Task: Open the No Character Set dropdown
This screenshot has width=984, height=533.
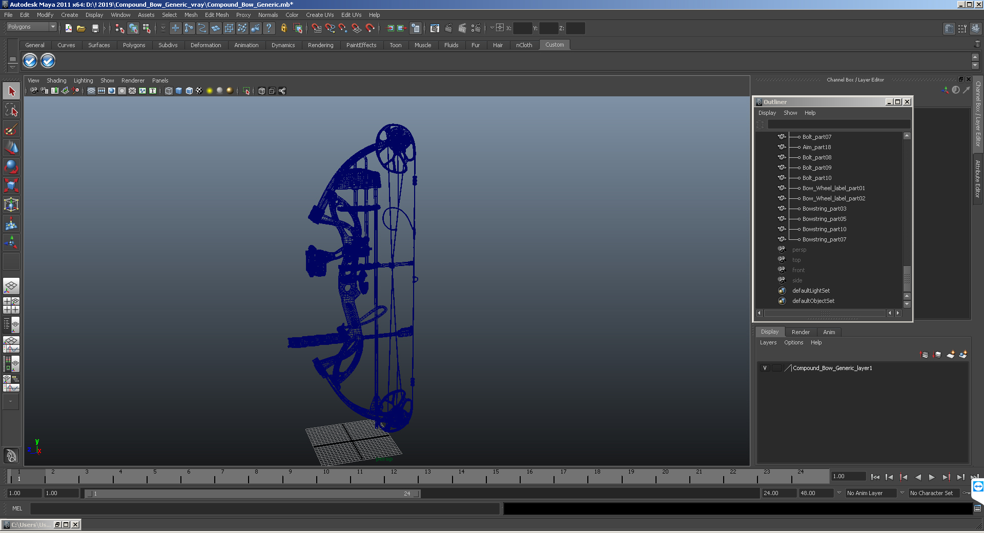Action: 935,493
